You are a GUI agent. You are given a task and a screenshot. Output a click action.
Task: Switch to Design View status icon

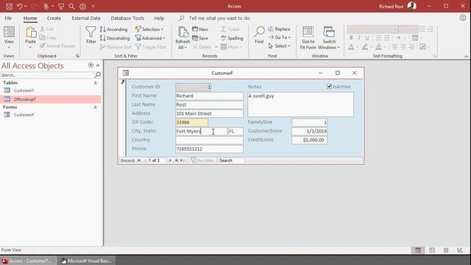click(460, 250)
